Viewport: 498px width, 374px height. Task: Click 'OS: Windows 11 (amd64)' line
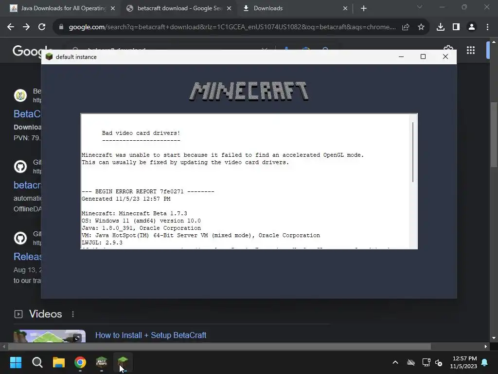[142, 221]
